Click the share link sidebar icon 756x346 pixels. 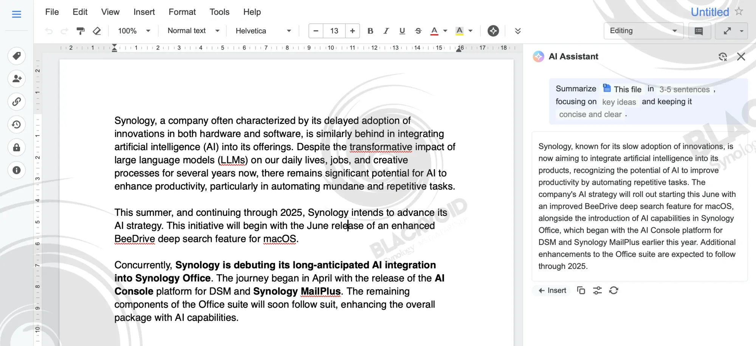click(17, 102)
